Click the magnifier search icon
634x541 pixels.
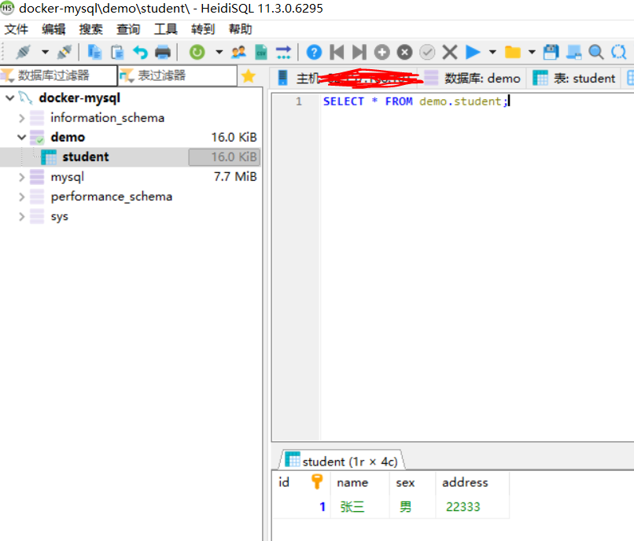596,52
